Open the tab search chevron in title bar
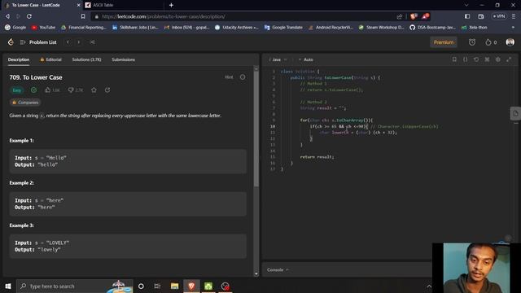This screenshot has width=521, height=293. pyautogui.click(x=466, y=5)
